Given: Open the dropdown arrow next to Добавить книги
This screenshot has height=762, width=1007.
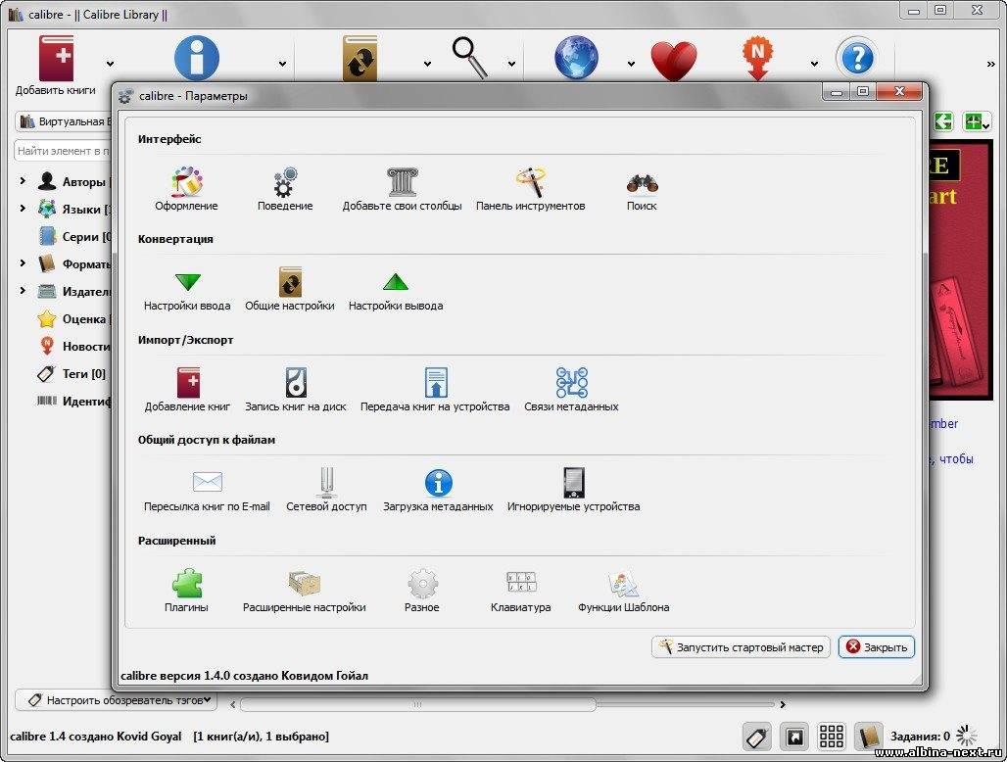Looking at the screenshot, I should tap(110, 64).
